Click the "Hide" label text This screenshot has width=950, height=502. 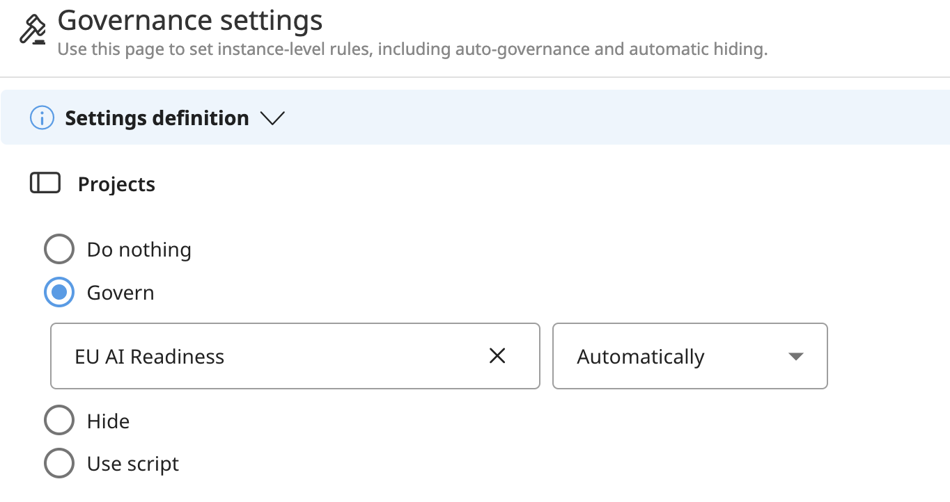coord(108,421)
